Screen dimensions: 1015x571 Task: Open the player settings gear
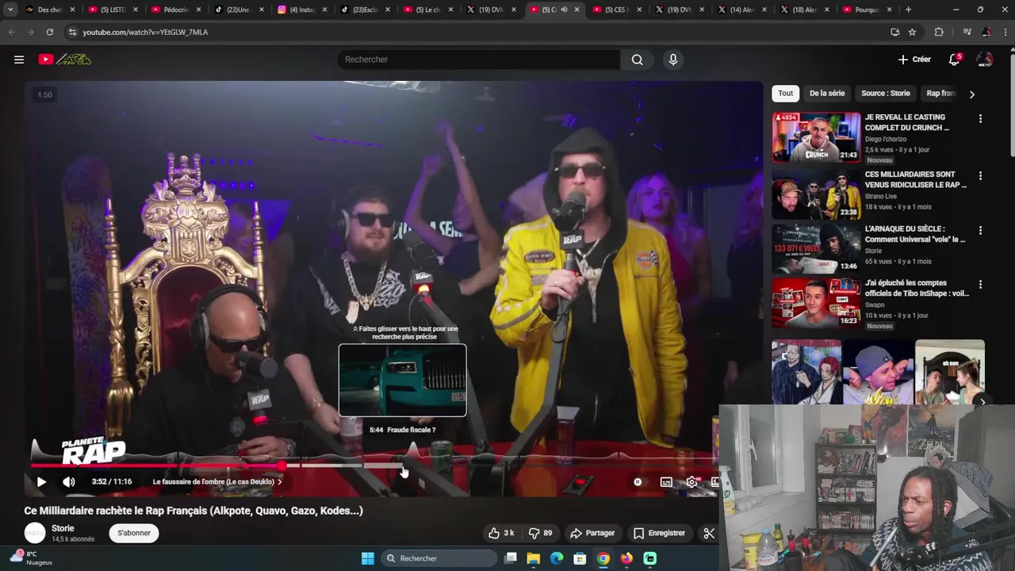point(692,481)
